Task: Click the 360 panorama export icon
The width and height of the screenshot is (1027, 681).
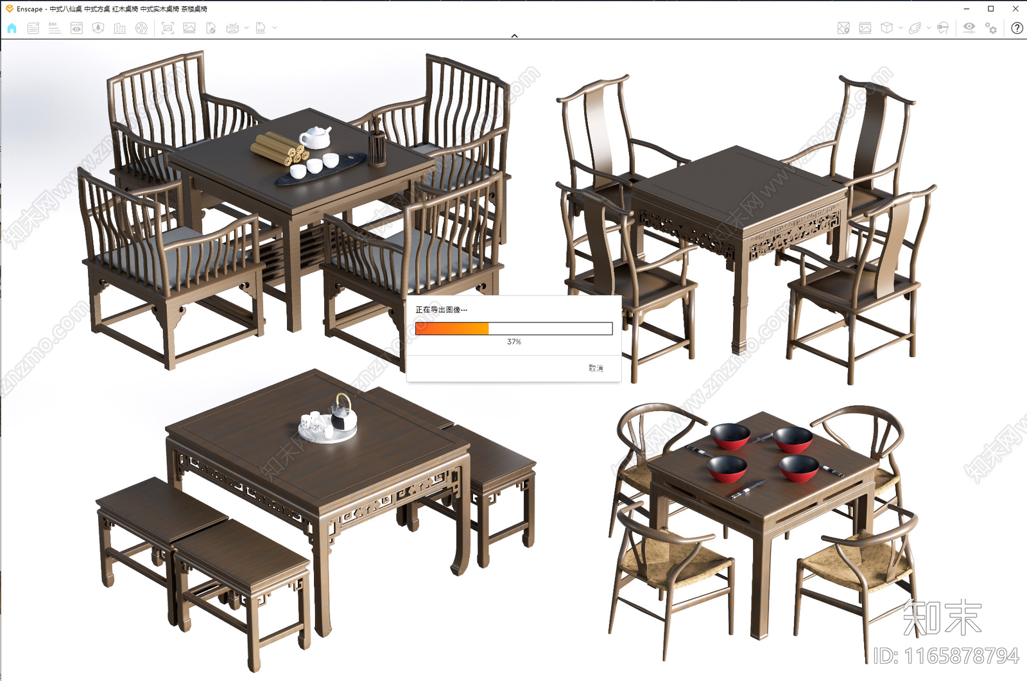Action: tap(232, 28)
